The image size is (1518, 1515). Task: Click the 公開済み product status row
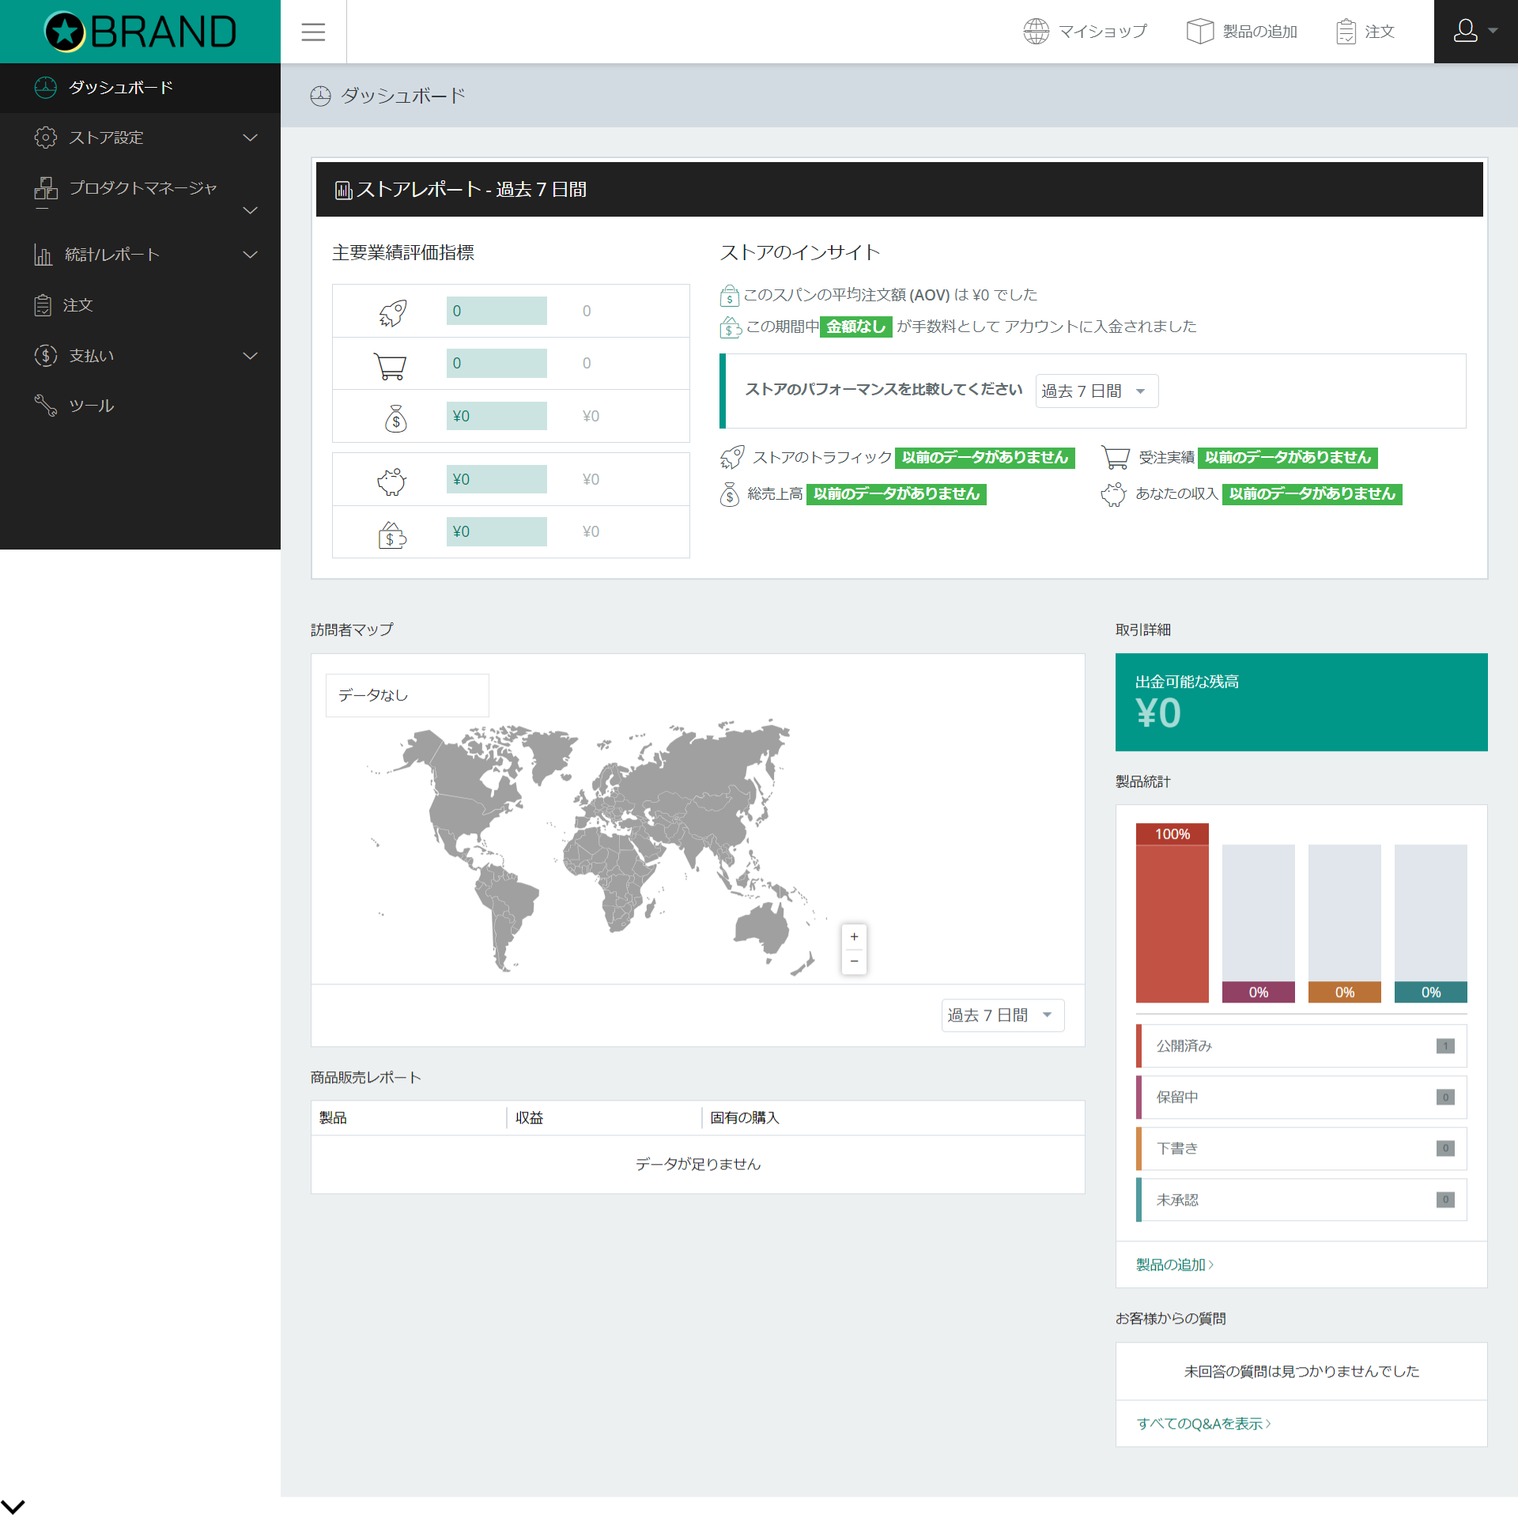pyautogui.click(x=1301, y=1045)
